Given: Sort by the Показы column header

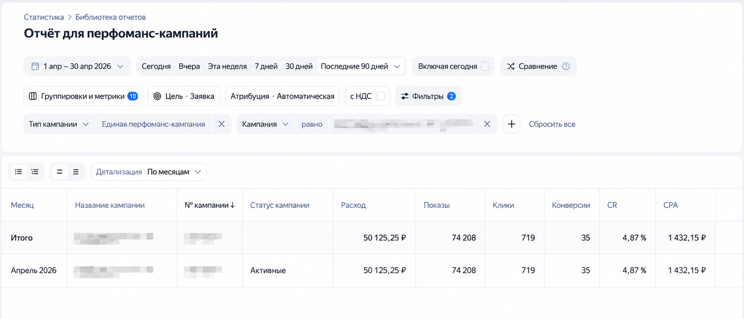Looking at the screenshot, I should pos(436,205).
